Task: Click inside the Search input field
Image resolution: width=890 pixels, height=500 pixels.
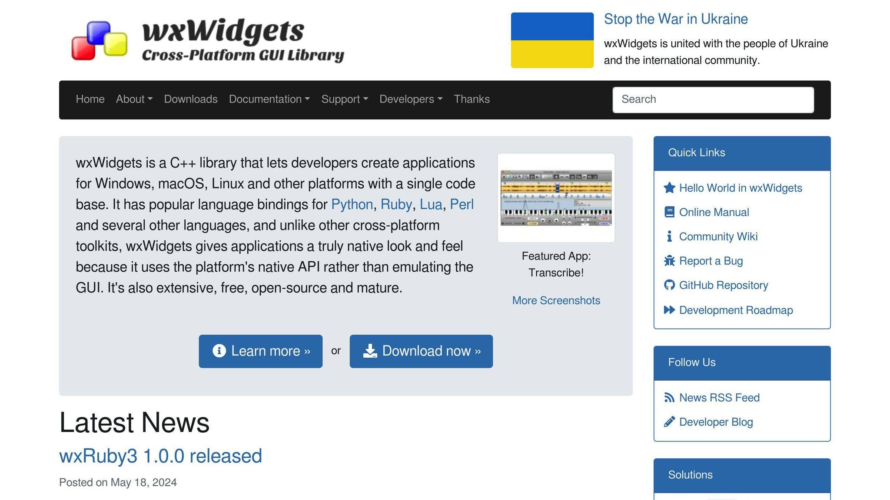Action: click(713, 99)
